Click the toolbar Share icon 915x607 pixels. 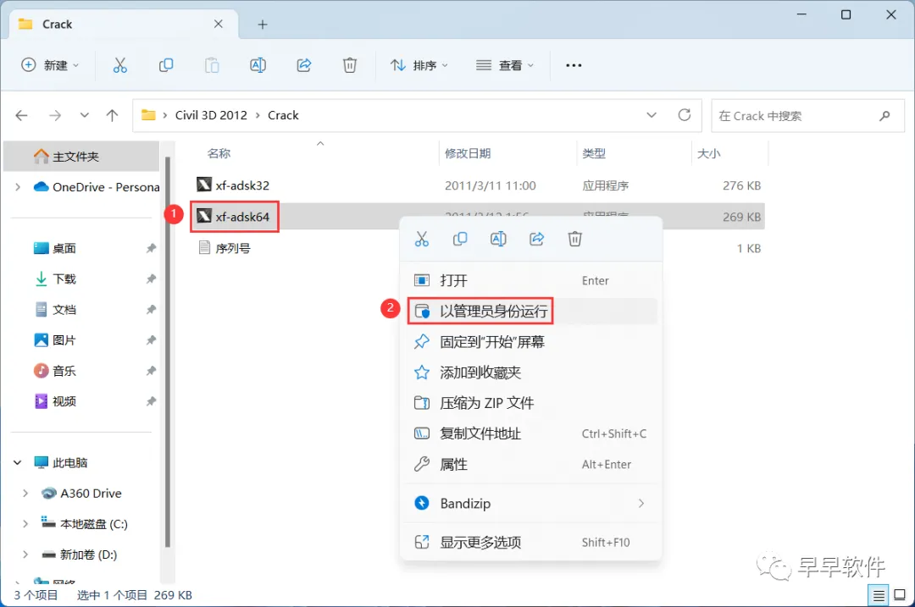point(304,65)
